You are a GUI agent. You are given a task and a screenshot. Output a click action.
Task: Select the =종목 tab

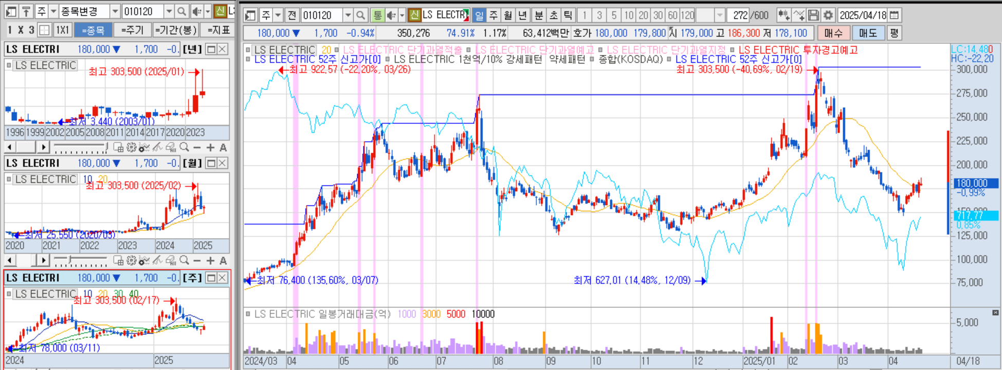pos(93,30)
